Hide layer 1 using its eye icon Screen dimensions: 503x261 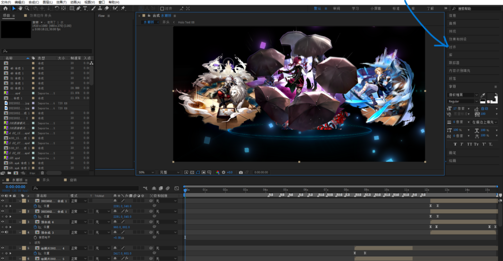2,201
